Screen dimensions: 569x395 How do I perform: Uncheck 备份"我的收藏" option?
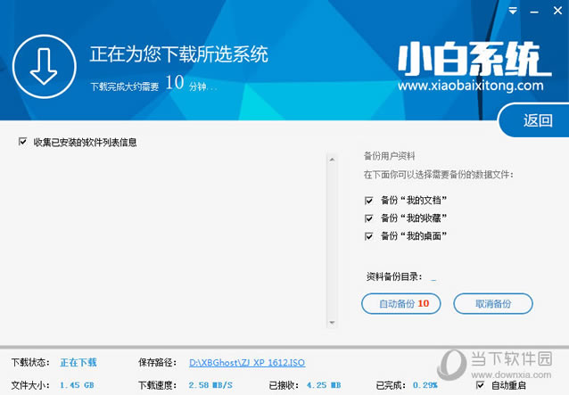point(369,218)
